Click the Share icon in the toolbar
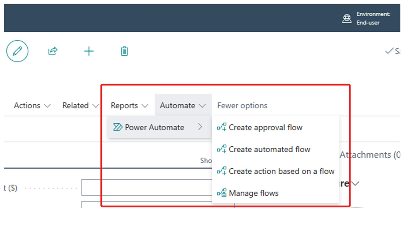Viewport: 407px width, 231px height. [x=52, y=51]
